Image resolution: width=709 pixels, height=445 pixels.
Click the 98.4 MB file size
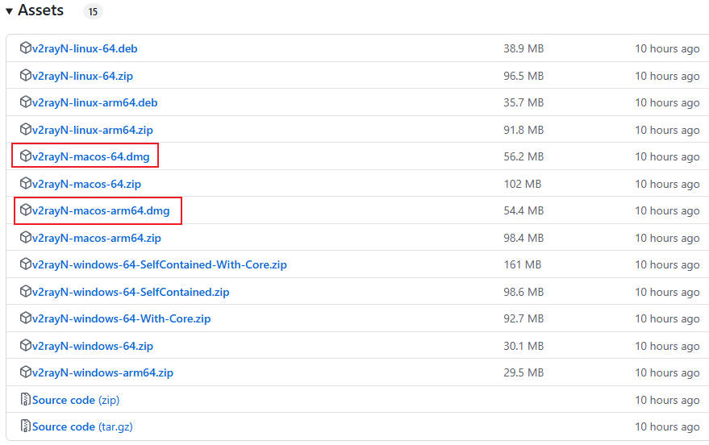click(x=523, y=238)
